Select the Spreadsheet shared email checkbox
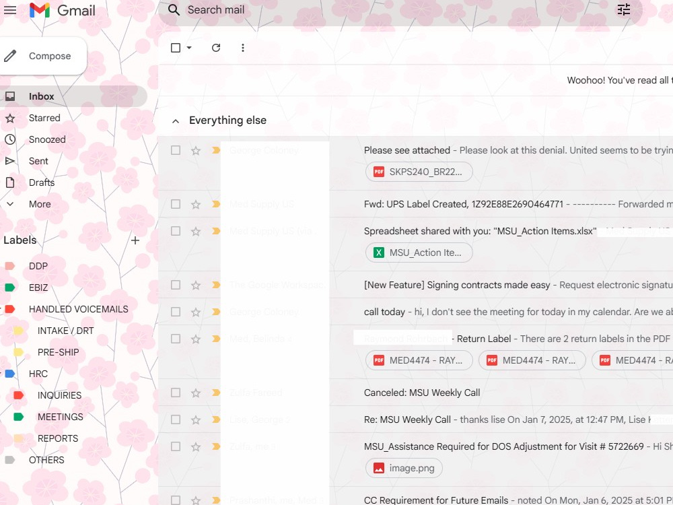Image resolution: width=673 pixels, height=505 pixels. pyautogui.click(x=176, y=231)
